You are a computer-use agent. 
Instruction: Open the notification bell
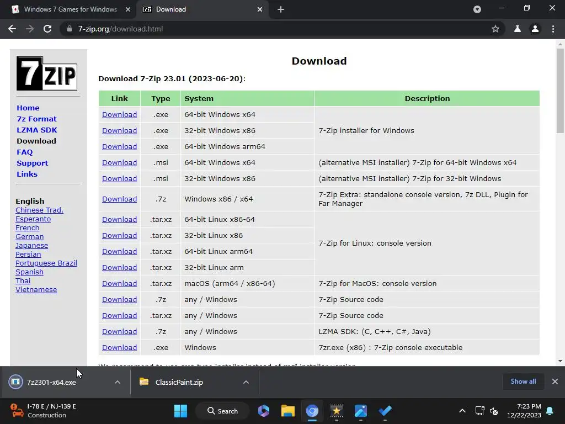coord(550,411)
